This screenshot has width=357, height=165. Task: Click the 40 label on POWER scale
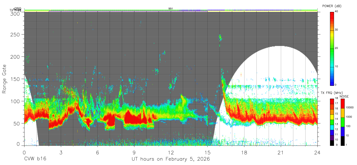point(336,12)
